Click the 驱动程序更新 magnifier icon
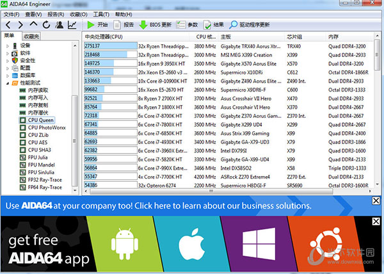384x274 pixels. (233, 25)
